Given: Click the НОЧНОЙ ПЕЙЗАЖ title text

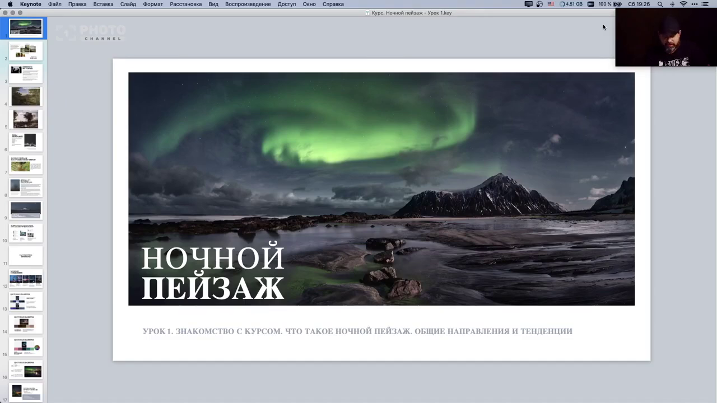Looking at the screenshot, I should click(212, 273).
